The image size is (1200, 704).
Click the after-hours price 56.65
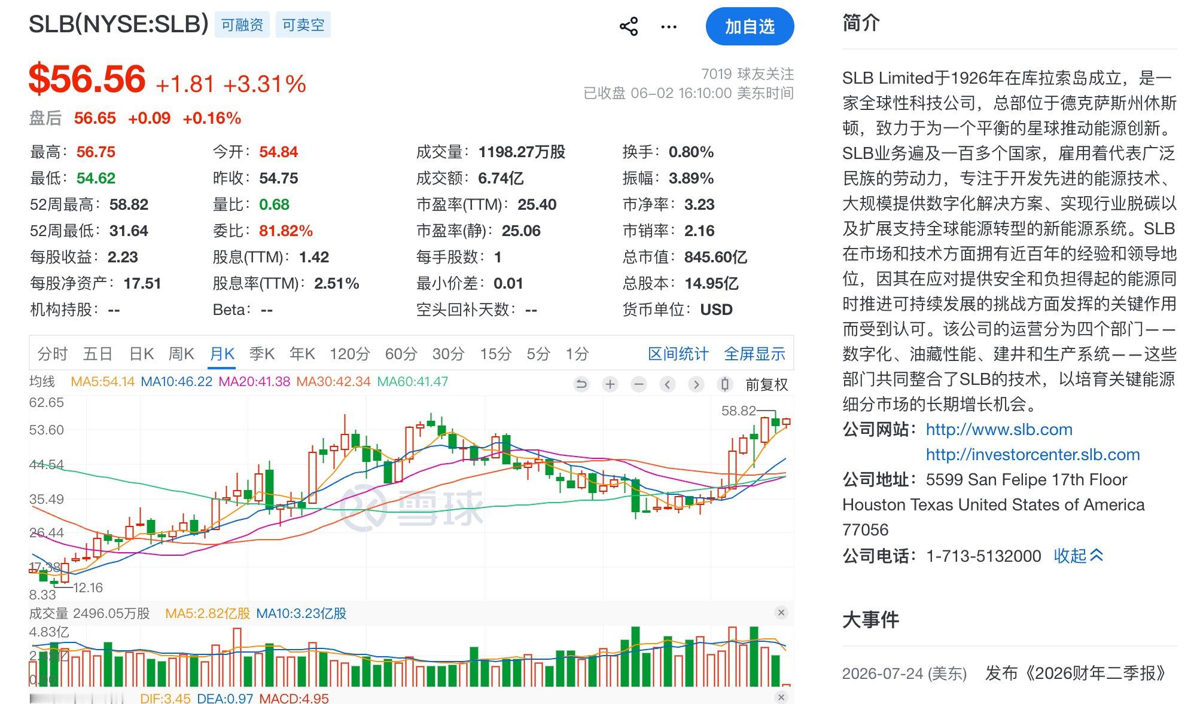click(95, 118)
